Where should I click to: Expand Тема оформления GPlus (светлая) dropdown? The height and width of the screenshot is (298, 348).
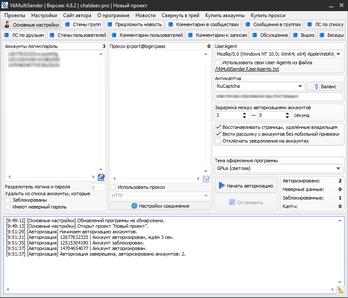tap(338, 168)
